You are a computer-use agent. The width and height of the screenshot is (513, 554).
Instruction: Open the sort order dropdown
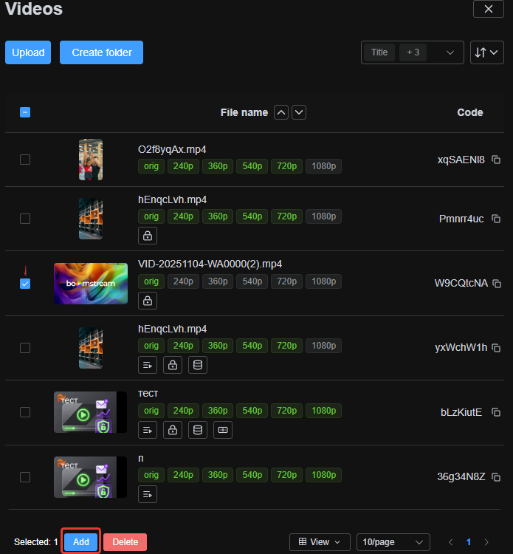click(487, 52)
